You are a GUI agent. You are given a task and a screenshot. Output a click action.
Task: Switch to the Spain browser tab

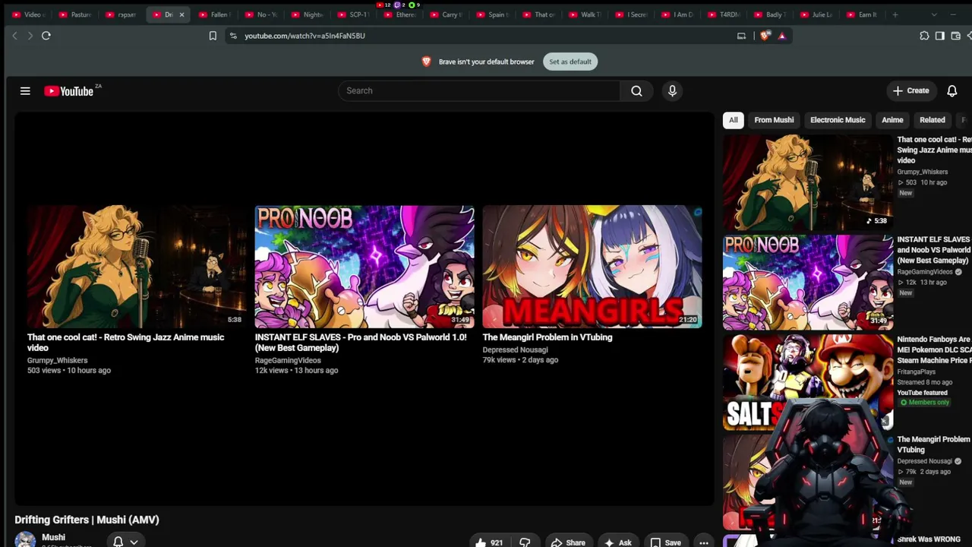tap(493, 14)
